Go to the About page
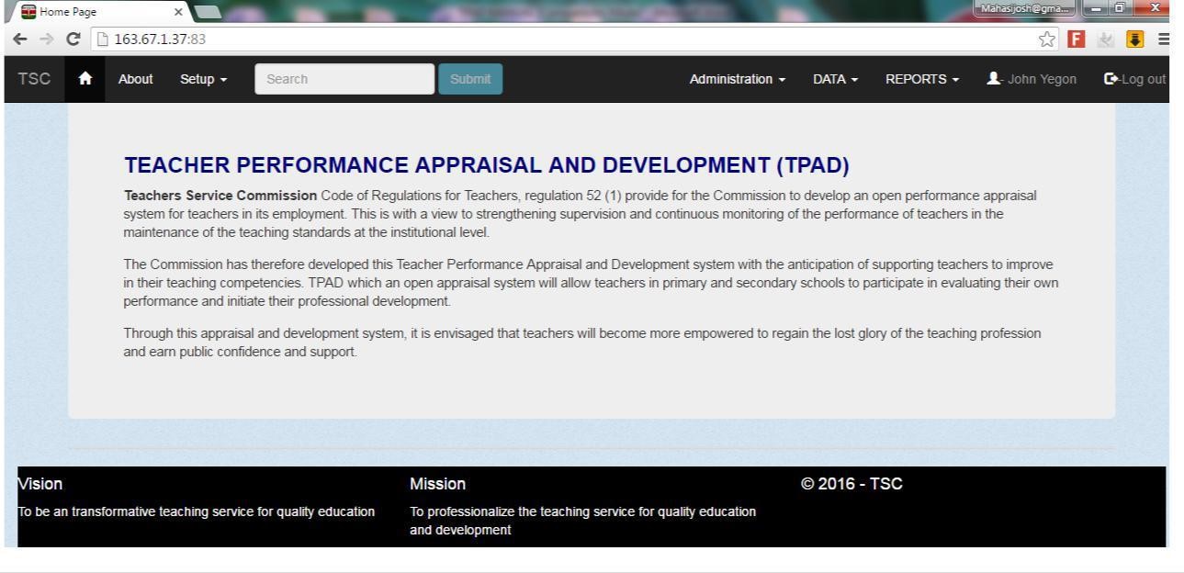 (x=135, y=79)
